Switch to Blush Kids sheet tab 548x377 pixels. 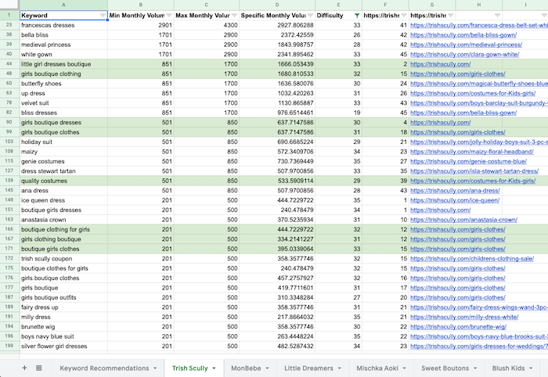click(508, 368)
